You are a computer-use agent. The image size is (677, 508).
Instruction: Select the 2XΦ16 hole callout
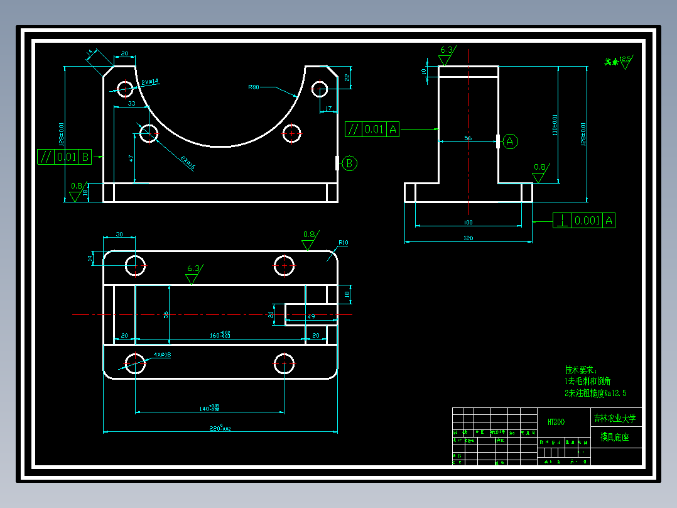click(188, 163)
